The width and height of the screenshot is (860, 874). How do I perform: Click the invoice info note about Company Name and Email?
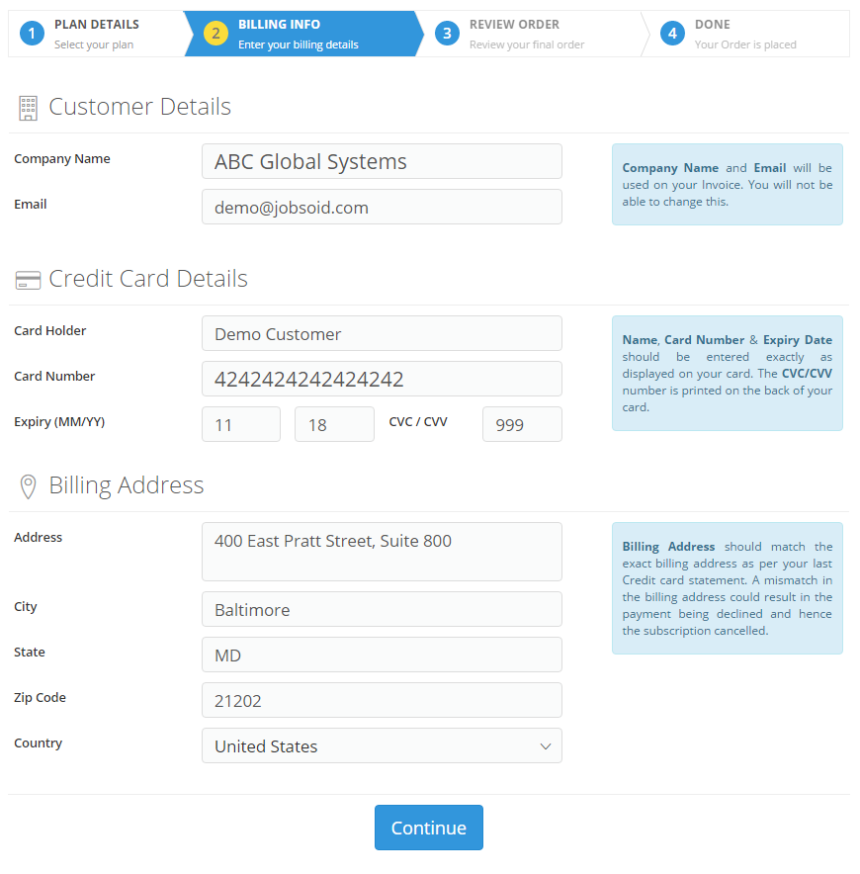tap(728, 185)
